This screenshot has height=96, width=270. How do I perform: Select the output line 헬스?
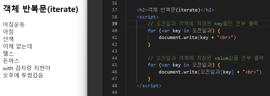point(8,53)
